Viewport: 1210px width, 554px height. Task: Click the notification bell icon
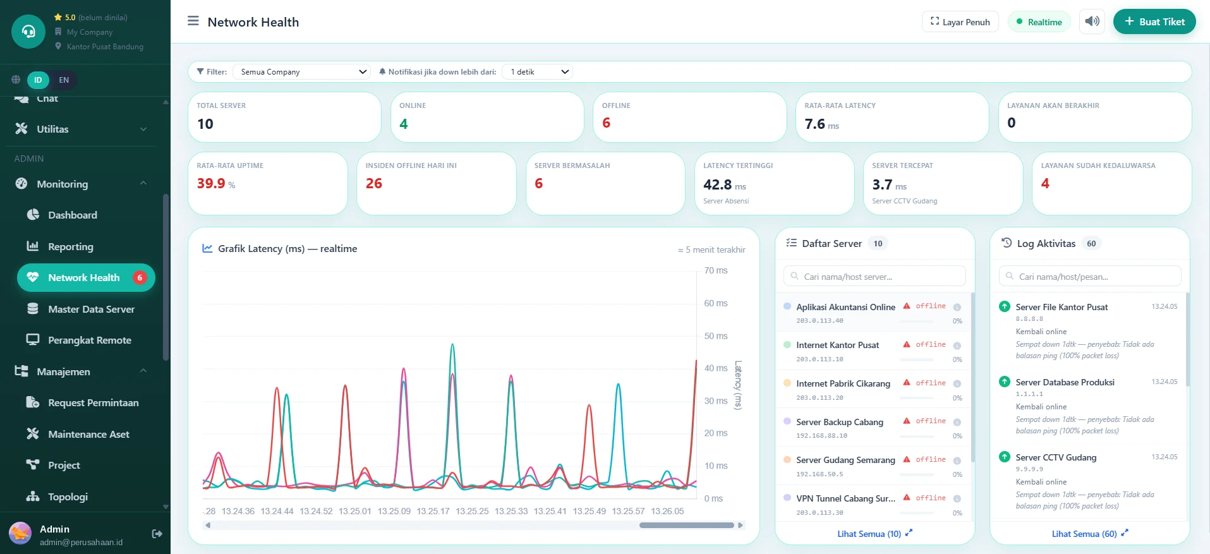point(382,71)
